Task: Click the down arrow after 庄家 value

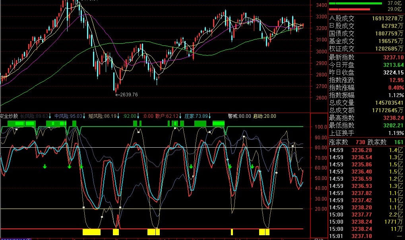Action: coord(209,116)
